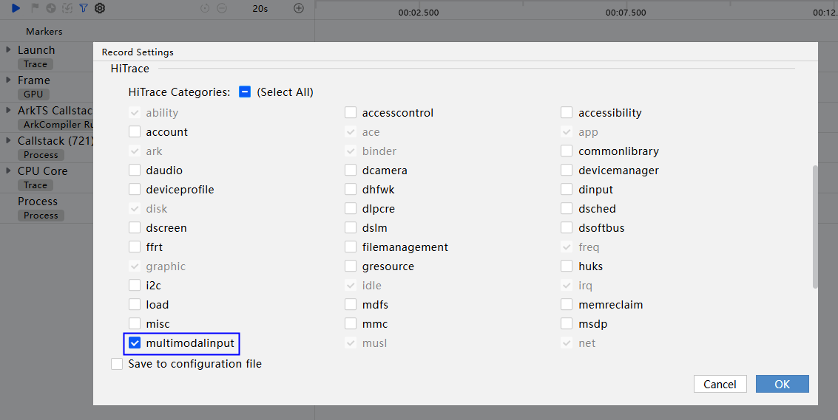The height and width of the screenshot is (420, 838).
Task: Start recording with the play icon
Action: (x=16, y=8)
